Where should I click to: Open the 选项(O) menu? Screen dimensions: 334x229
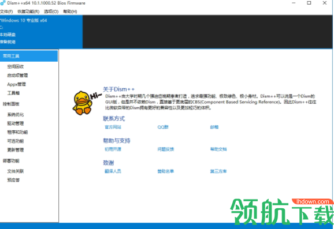point(51,12)
